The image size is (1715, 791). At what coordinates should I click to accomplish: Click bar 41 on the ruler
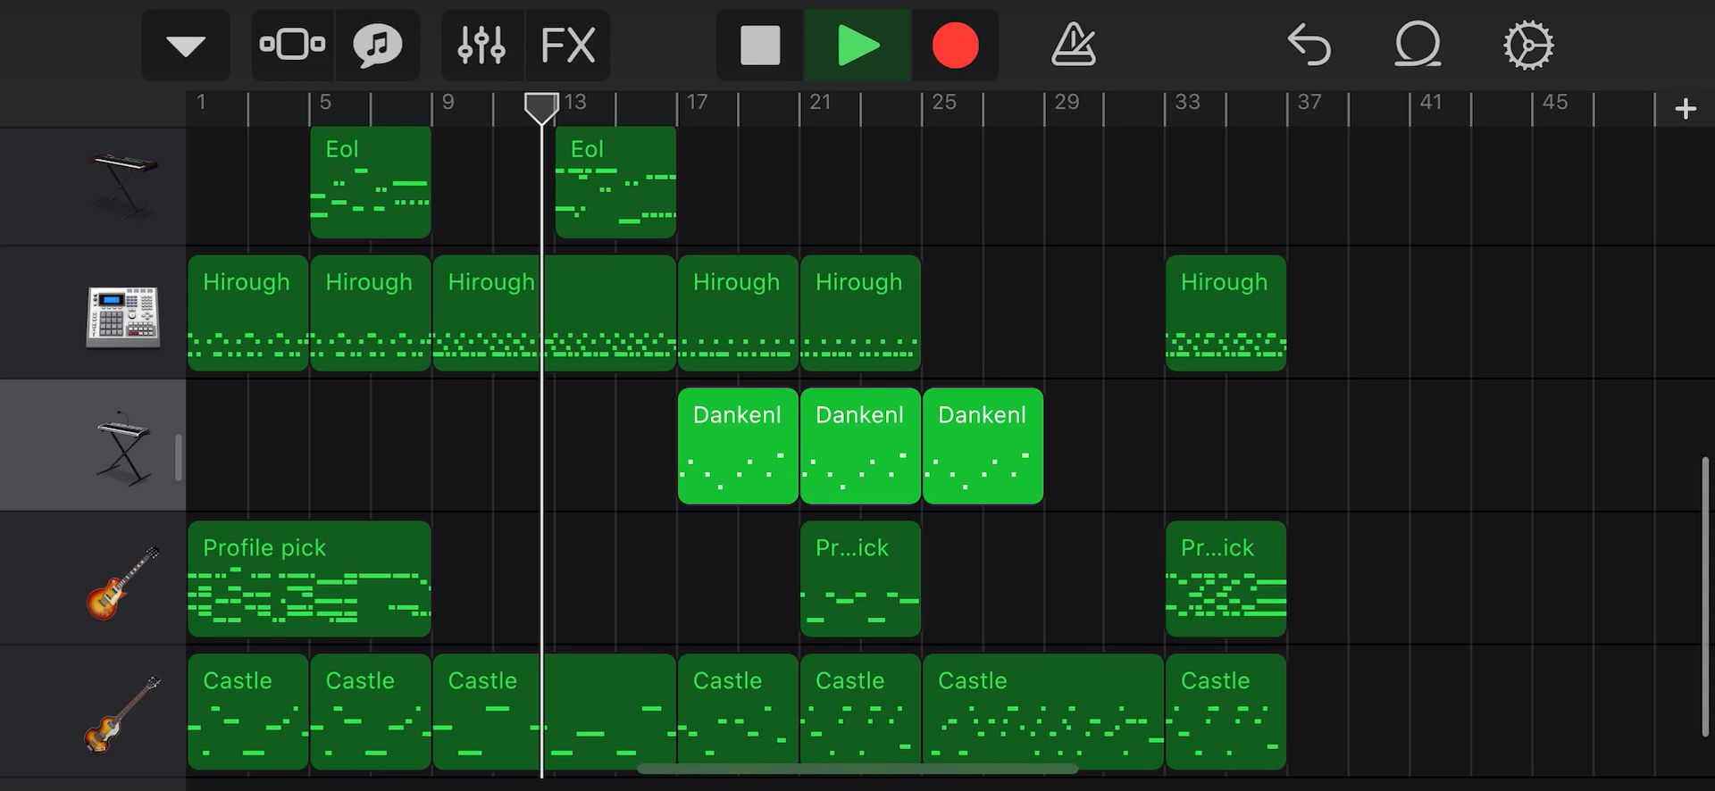[x=1431, y=102]
